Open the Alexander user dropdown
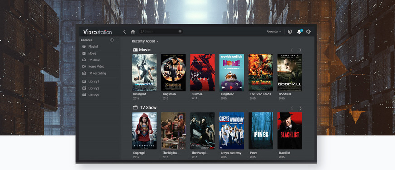The height and width of the screenshot is (170, 395). click(x=274, y=31)
